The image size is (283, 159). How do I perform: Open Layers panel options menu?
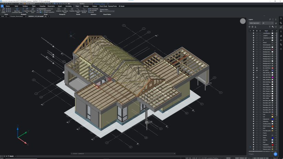276,20
